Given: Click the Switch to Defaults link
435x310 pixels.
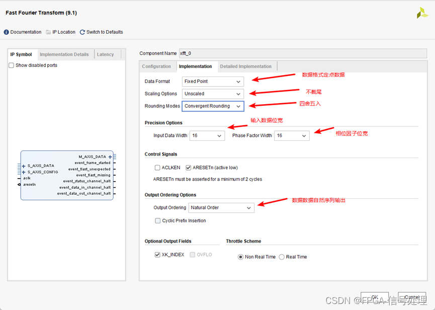Looking at the screenshot, I should (105, 32).
